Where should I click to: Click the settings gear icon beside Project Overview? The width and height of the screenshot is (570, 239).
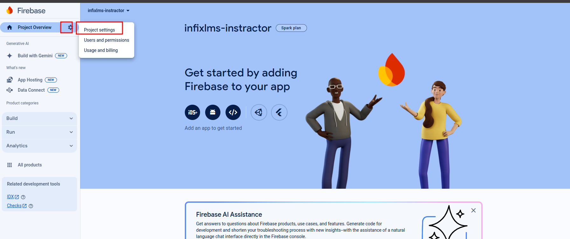[x=70, y=27]
